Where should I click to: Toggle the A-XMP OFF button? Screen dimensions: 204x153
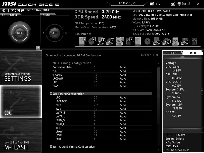[54, 33]
